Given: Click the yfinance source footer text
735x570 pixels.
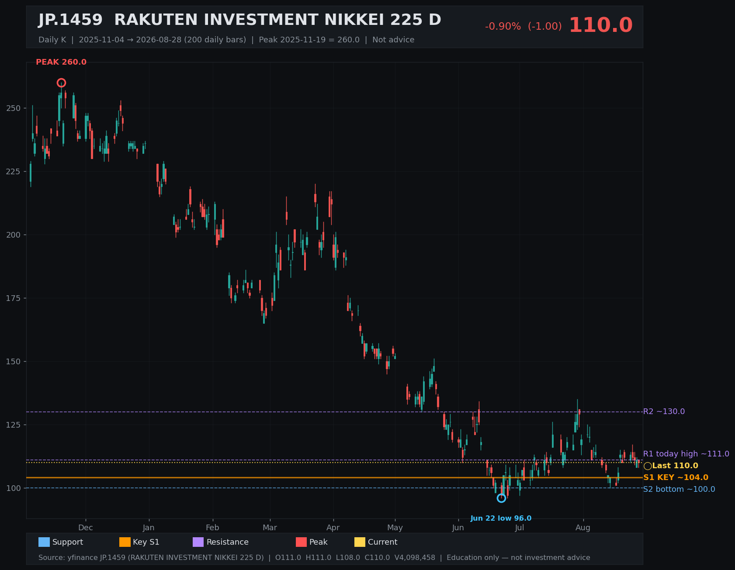Looking at the screenshot, I should (314, 558).
